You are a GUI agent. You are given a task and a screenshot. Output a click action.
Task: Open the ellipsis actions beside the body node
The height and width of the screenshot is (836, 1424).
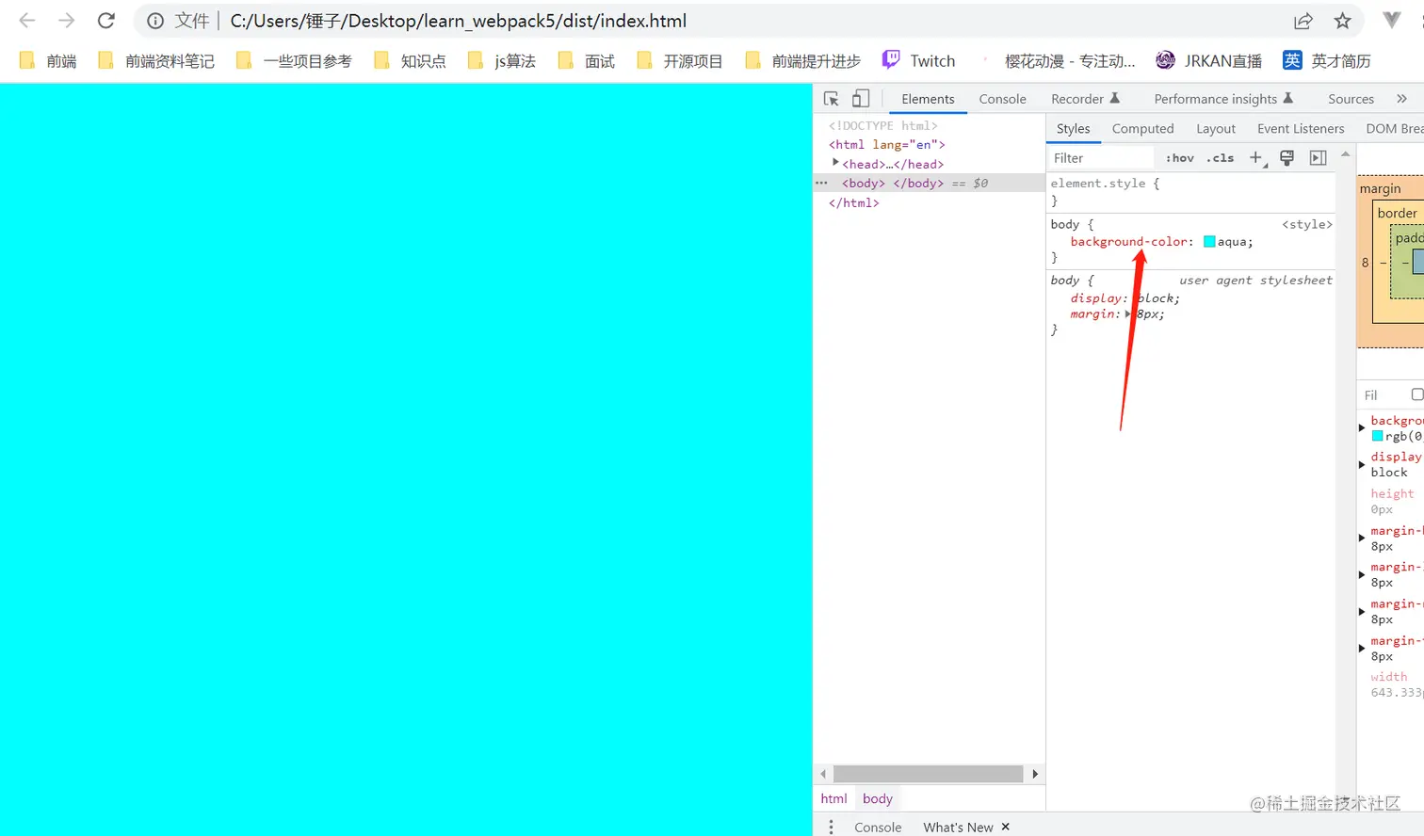(821, 184)
